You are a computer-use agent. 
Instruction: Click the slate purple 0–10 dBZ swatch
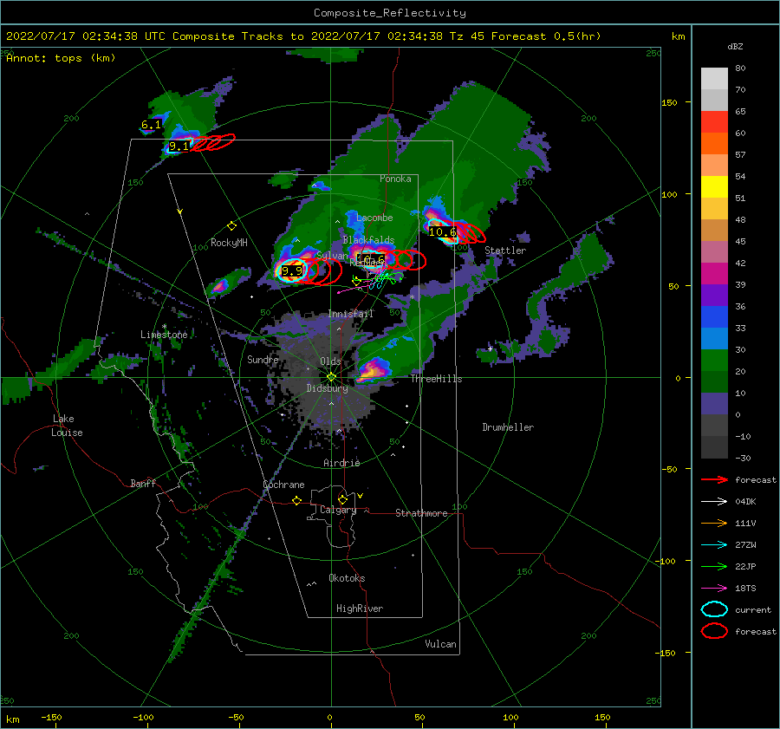coord(714,404)
